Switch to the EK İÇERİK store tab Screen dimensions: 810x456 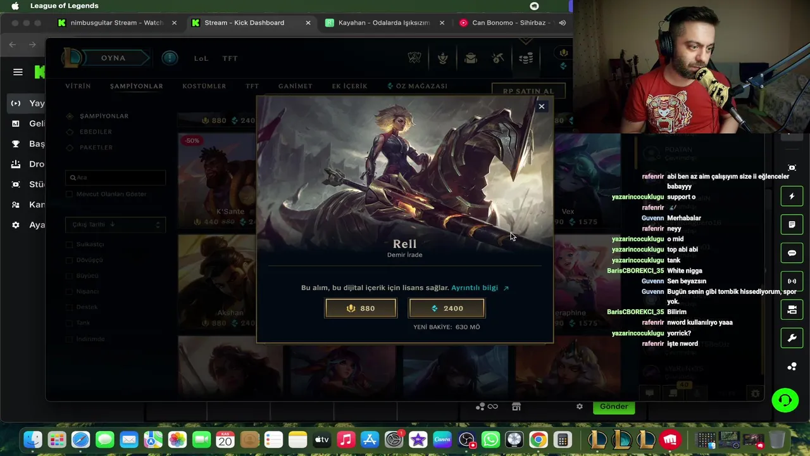(349, 86)
